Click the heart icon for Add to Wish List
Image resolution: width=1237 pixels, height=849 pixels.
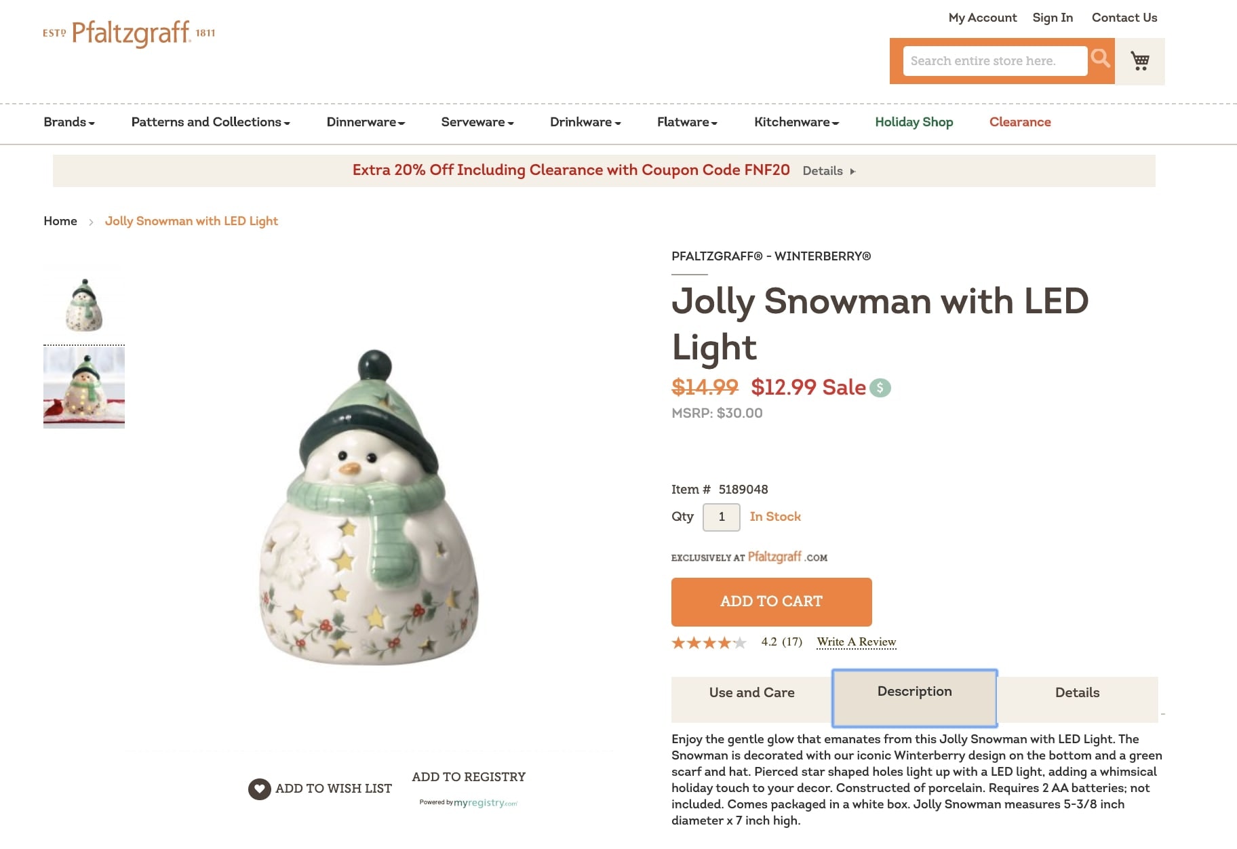tap(259, 789)
